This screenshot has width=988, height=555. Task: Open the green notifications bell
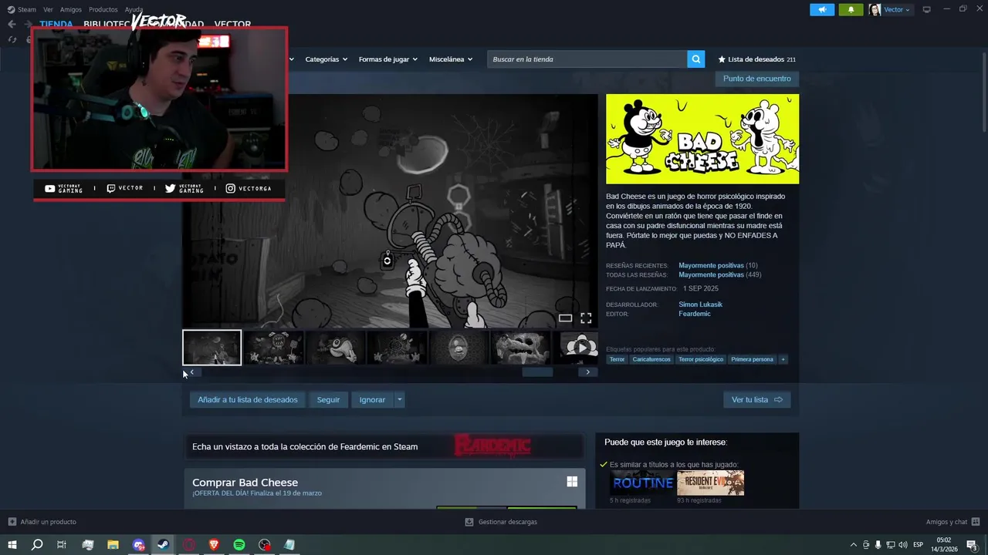click(851, 9)
